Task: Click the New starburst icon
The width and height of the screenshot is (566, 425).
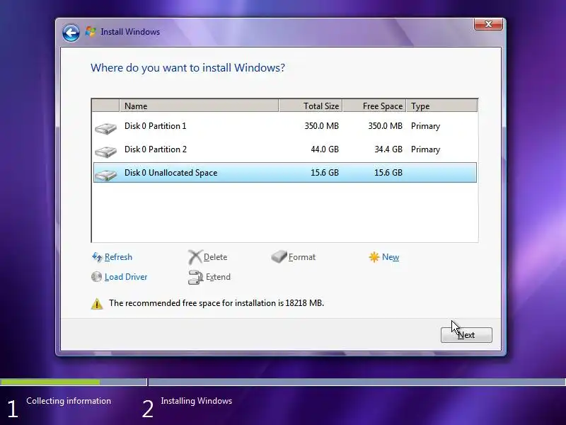Action: [374, 257]
